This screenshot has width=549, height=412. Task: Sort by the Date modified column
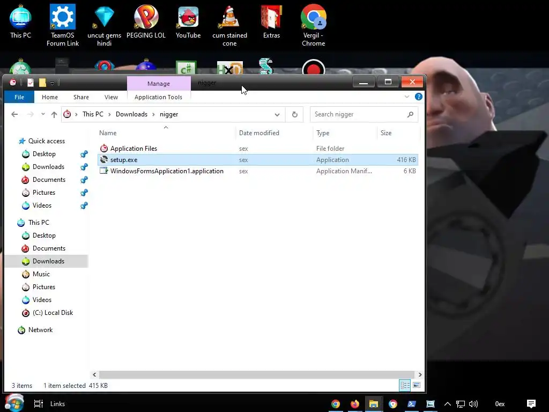pos(274,133)
